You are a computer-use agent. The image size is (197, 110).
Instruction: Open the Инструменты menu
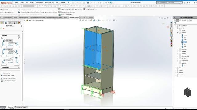click(x=39, y=2)
